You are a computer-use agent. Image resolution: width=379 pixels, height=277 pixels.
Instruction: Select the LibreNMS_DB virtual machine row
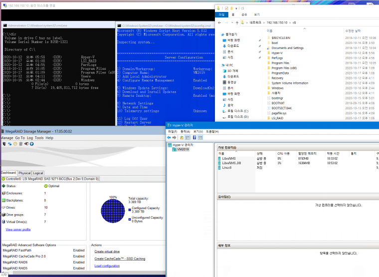(x=297, y=163)
